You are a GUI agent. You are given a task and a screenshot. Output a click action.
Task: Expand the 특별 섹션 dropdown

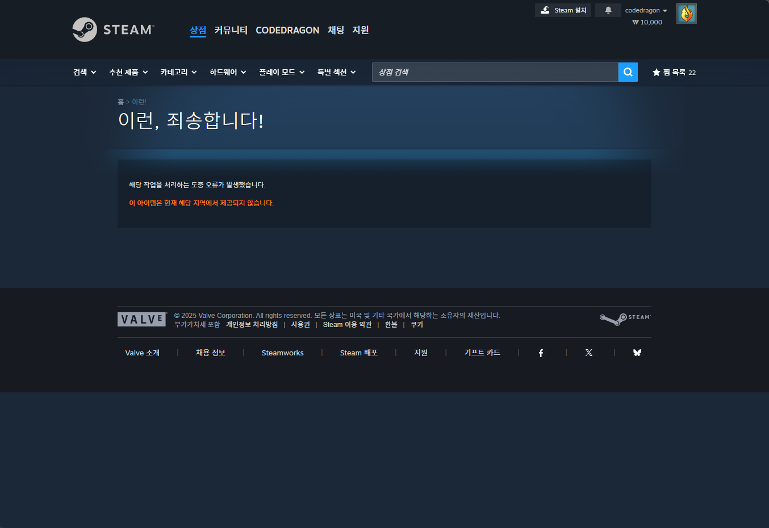pyautogui.click(x=336, y=72)
